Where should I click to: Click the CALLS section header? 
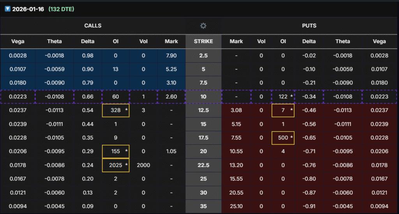click(93, 26)
